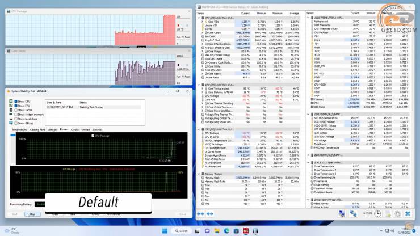Maximize the System Stability Test window
The image size is (420, 236).
pos(177,91)
